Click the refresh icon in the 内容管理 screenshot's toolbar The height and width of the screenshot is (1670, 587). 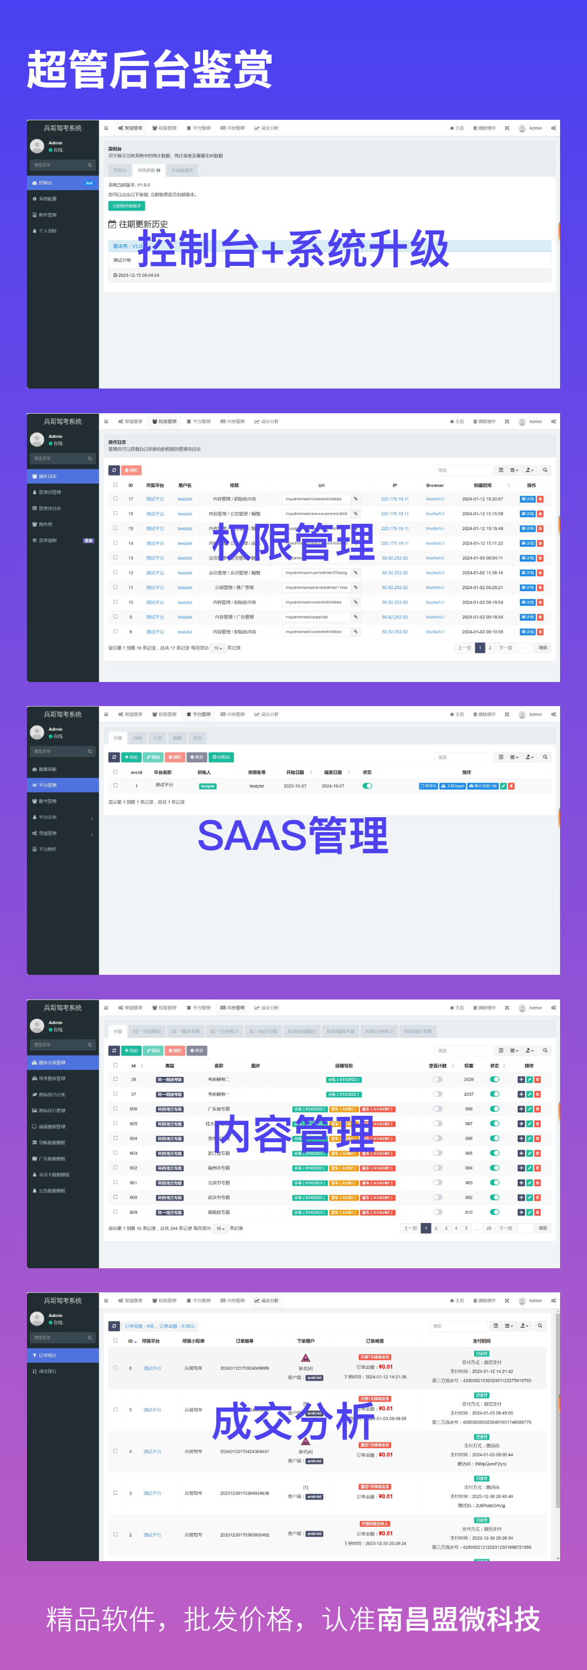[x=114, y=1050]
